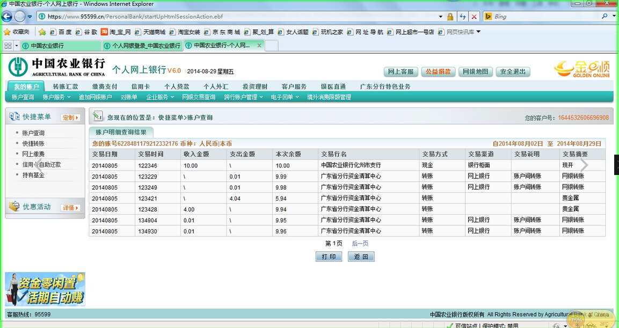Switch to the 个人网银登录_中国农业银行 browser tab
Viewport: 619px width, 328px height.
[x=142, y=46]
